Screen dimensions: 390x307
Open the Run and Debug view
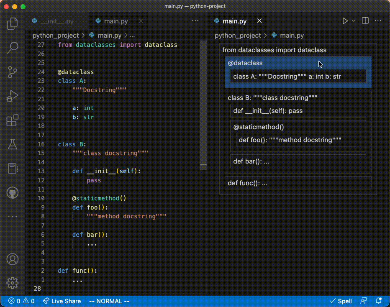click(x=13, y=96)
